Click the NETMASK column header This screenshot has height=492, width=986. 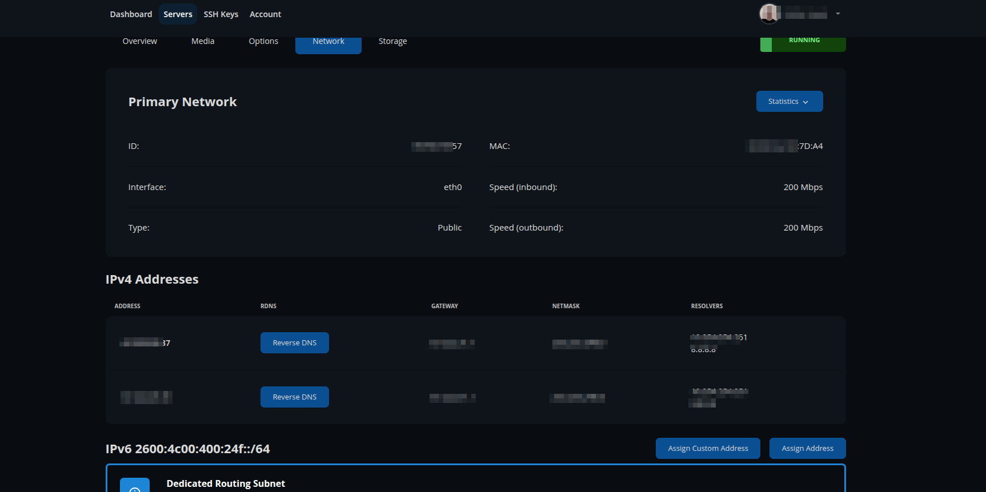pos(566,307)
